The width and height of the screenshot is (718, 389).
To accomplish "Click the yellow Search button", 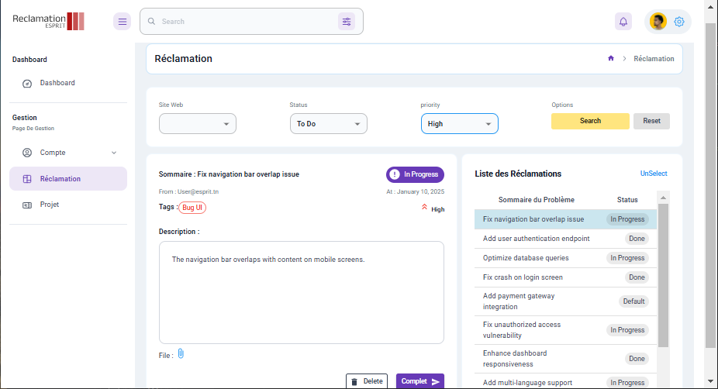I will click(x=590, y=121).
